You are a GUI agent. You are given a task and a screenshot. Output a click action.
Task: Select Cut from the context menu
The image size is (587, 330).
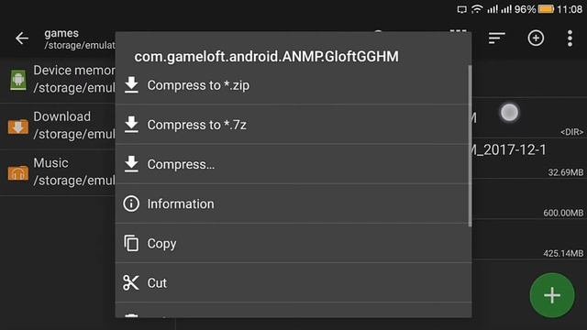coord(293,283)
